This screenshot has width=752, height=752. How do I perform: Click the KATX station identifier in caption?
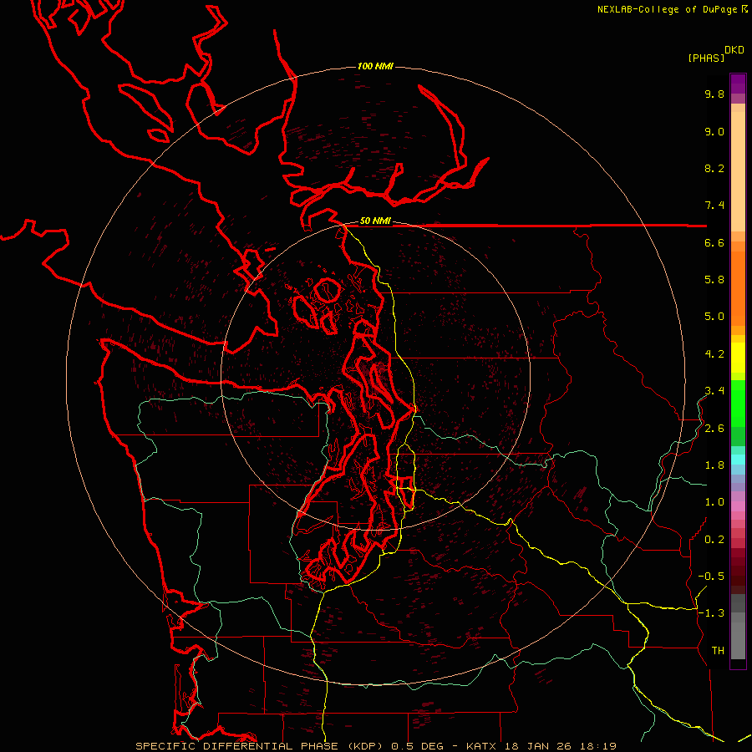[482, 746]
